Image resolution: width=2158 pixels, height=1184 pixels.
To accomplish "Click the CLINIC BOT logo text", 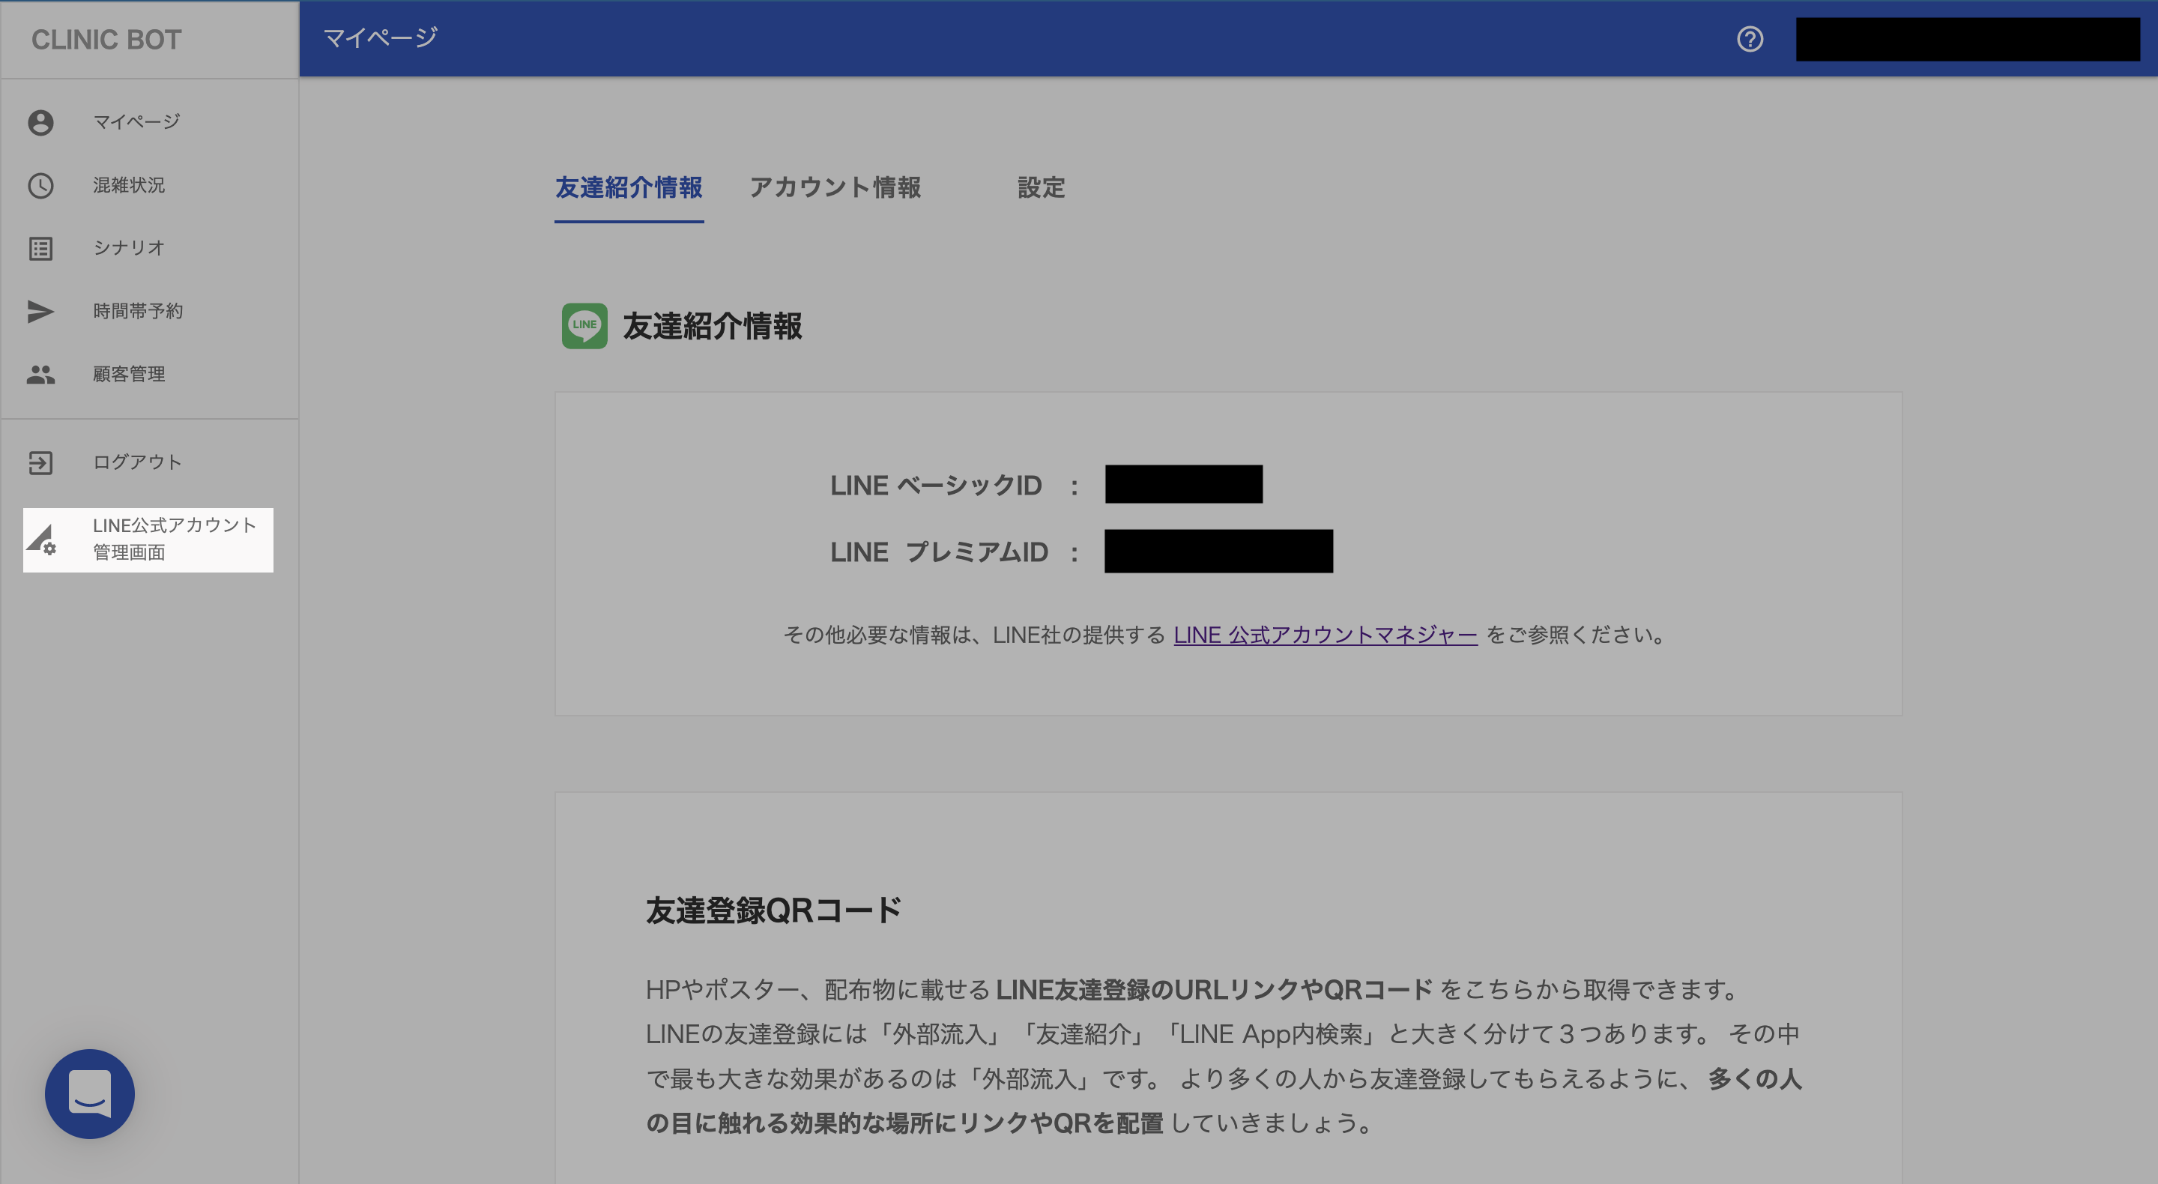I will point(106,40).
